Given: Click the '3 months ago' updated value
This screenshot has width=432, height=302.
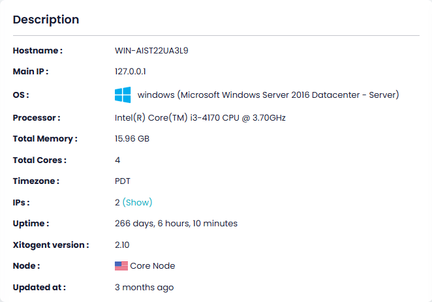Looking at the screenshot, I should pos(144,288).
